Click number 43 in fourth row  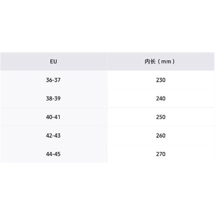[58, 135]
